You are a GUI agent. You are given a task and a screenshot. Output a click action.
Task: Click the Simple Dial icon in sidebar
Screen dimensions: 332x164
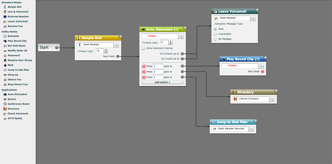click(x=5, y=7)
